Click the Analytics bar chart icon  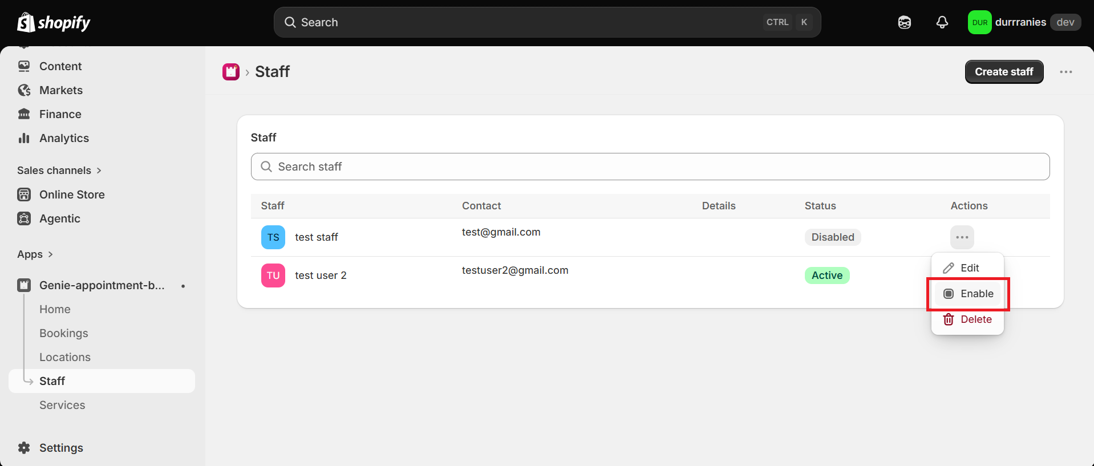click(24, 138)
